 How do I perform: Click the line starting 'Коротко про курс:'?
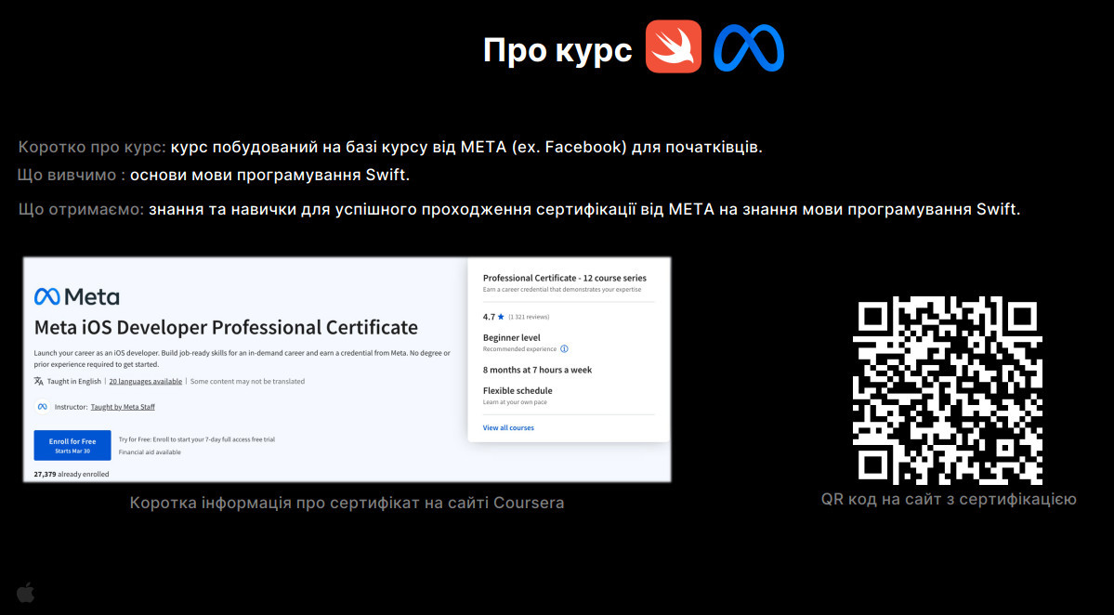click(x=390, y=147)
